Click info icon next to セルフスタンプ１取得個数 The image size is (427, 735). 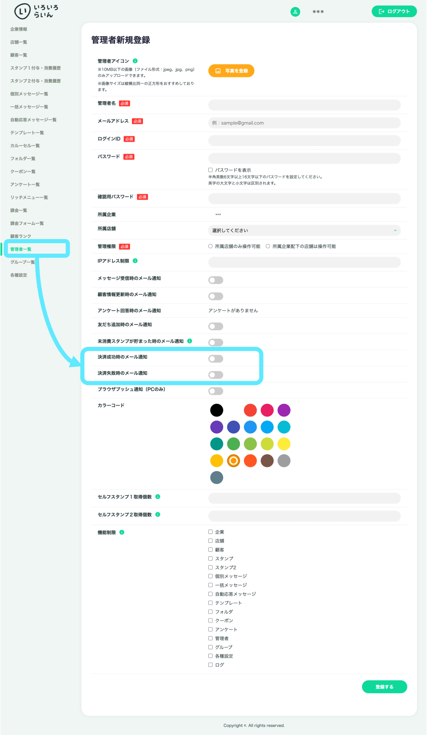click(158, 497)
